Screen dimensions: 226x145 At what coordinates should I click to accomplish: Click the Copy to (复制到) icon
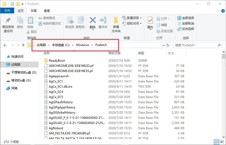pyautogui.click(x=80, y=20)
